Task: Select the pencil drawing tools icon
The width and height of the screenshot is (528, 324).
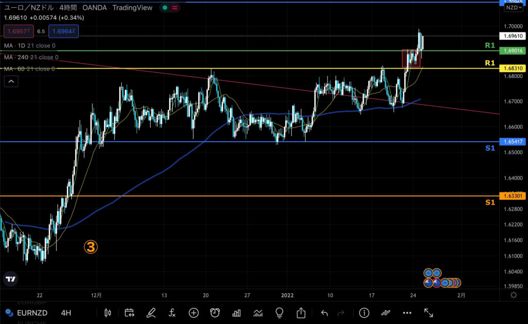Action: pyautogui.click(x=151, y=313)
